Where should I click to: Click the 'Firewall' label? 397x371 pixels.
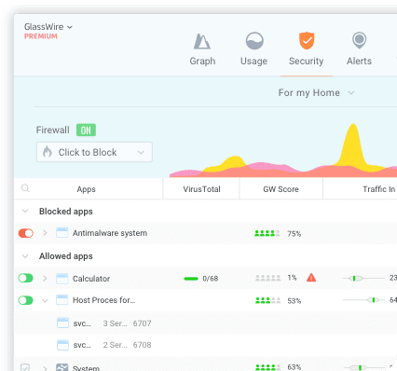coord(52,130)
